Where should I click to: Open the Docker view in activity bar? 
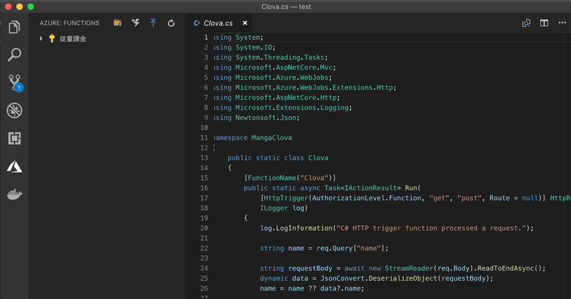coord(14,194)
